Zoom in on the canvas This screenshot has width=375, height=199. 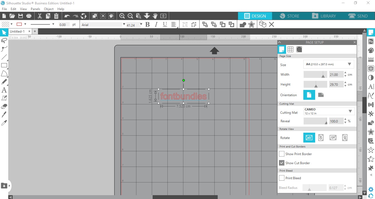122,16
